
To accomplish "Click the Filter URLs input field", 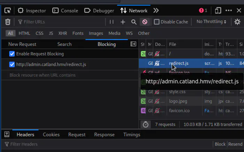I will pyautogui.click(x=59, y=22).
